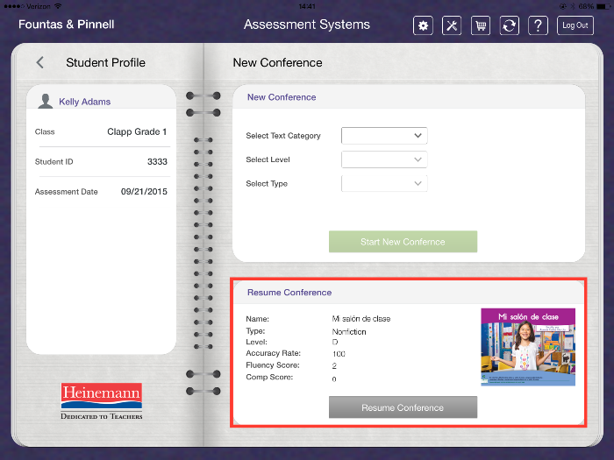Click the Wi-Fi status icon
Viewport: 614px width, 460px height.
pyautogui.click(x=58, y=6)
